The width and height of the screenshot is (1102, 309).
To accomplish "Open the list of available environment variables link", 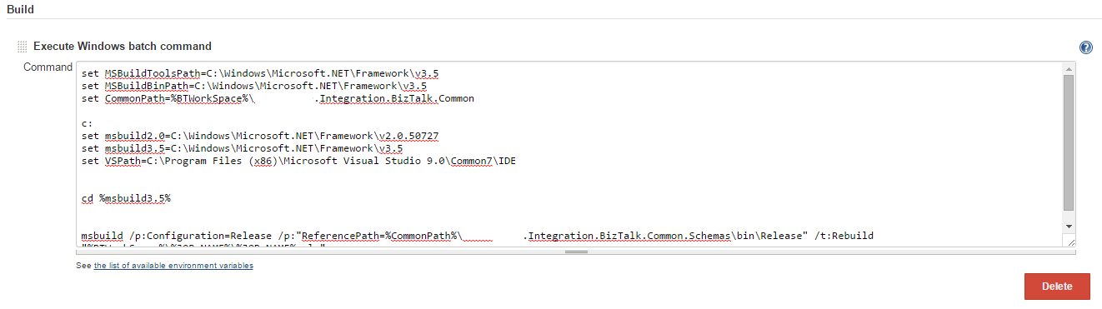I will pyautogui.click(x=173, y=266).
